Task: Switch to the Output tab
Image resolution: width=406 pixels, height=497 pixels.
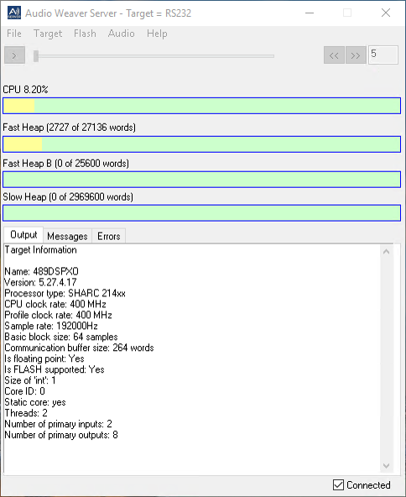Action: 23,235
